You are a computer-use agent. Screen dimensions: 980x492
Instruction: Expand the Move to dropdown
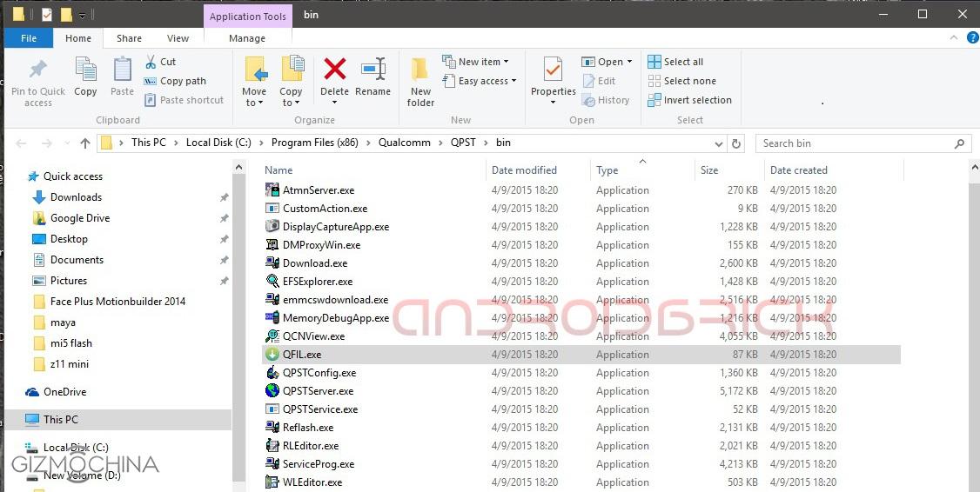[254, 103]
